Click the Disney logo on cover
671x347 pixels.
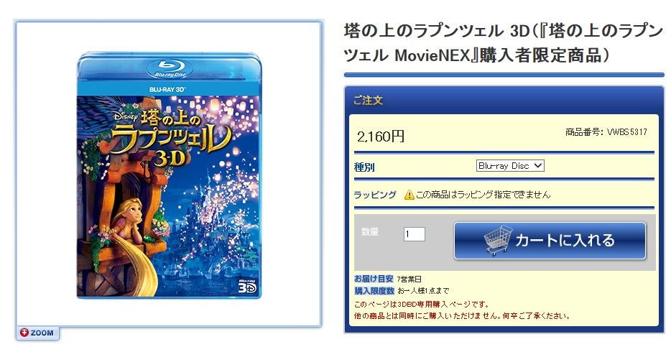(126, 116)
